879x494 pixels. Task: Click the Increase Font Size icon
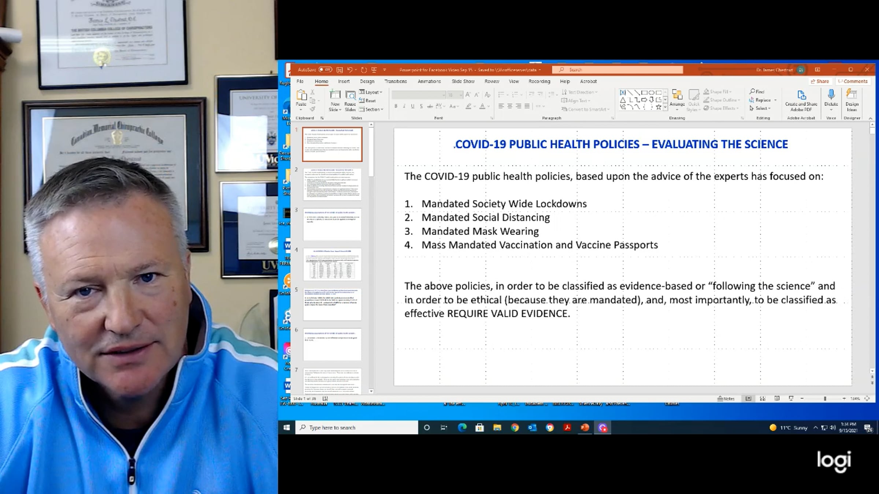(468, 95)
